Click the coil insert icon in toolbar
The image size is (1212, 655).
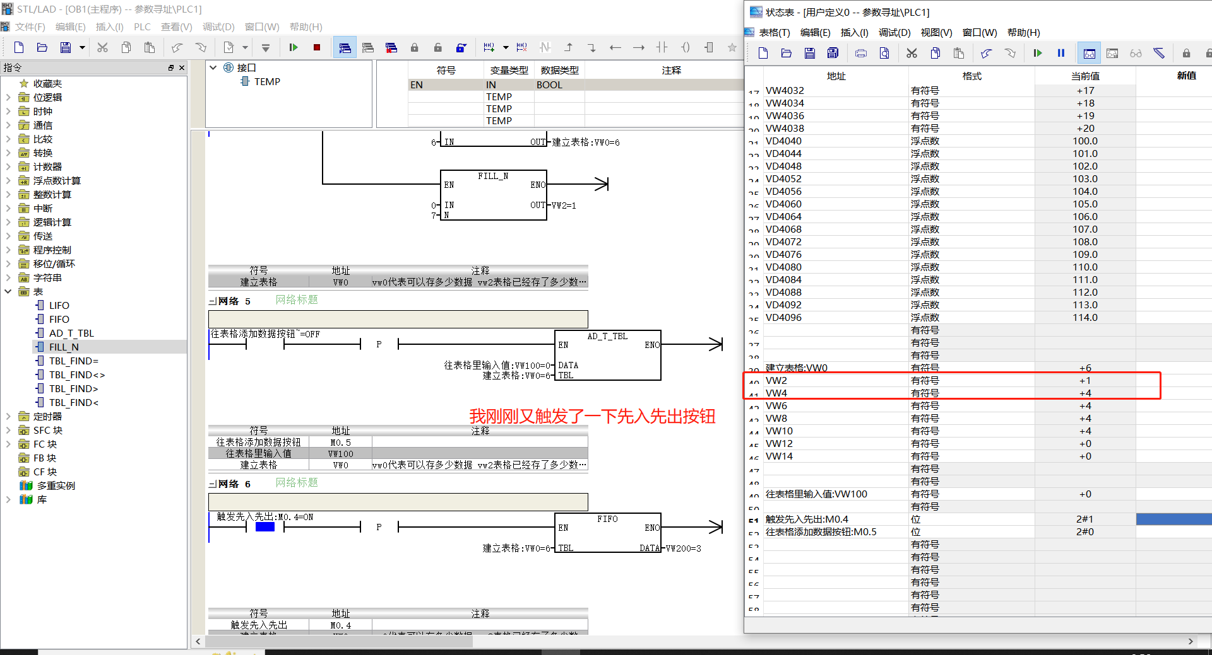click(686, 47)
